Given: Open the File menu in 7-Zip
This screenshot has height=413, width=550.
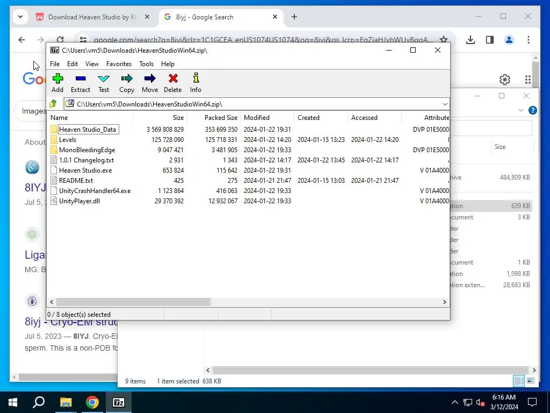Looking at the screenshot, I should click(55, 63).
